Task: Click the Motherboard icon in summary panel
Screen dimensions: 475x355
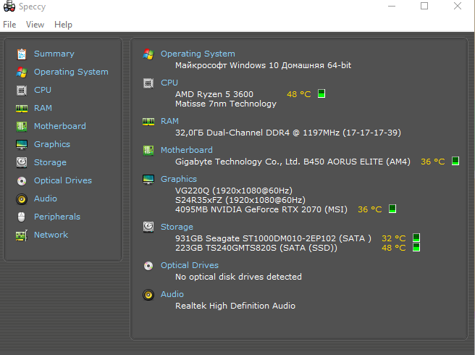Action: coord(148,151)
